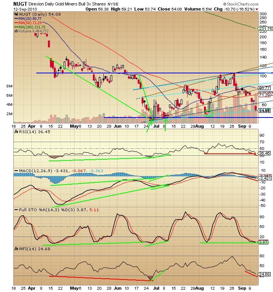The width and height of the screenshot is (273, 292).
Task: Click the Apr month label under the MFI panel
Action: (32, 288)
